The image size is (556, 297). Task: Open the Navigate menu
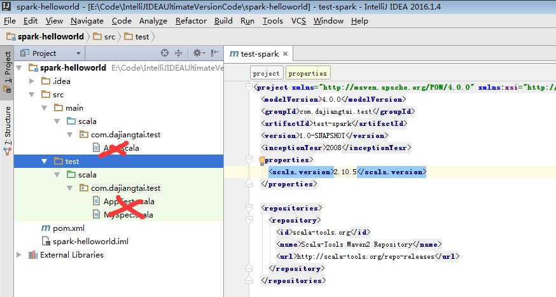pos(87,21)
